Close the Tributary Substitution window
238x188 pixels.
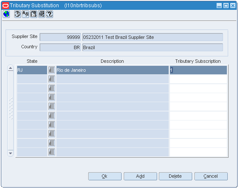coord(233,6)
